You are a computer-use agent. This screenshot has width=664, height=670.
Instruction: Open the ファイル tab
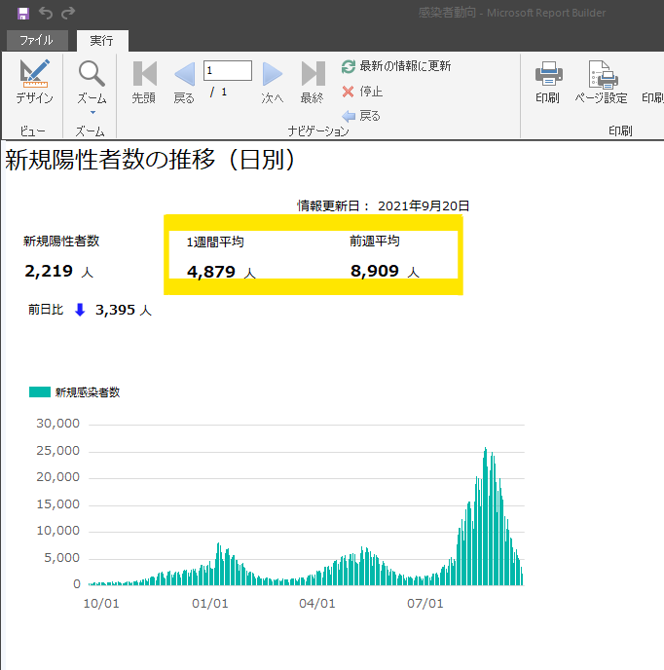[36, 41]
